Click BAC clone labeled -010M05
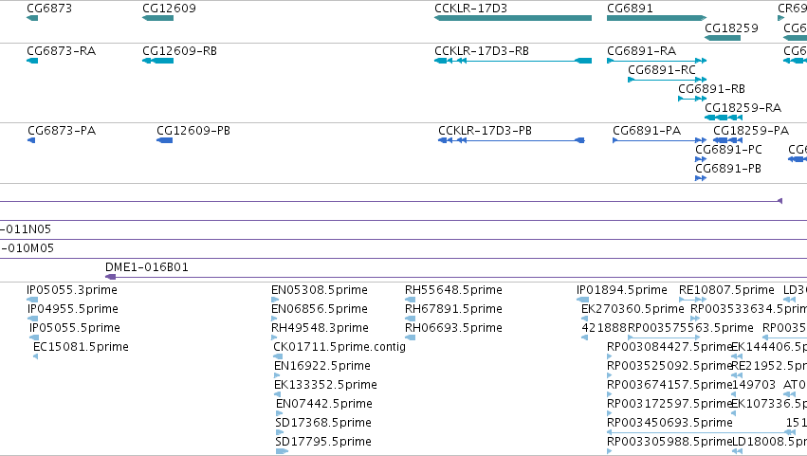Image resolution: width=807 pixels, height=456 pixels. coord(27,248)
